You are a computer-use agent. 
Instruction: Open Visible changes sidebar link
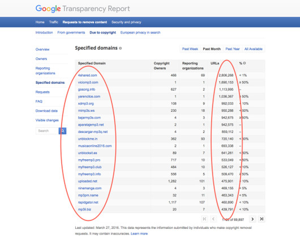pyautogui.click(x=47, y=120)
